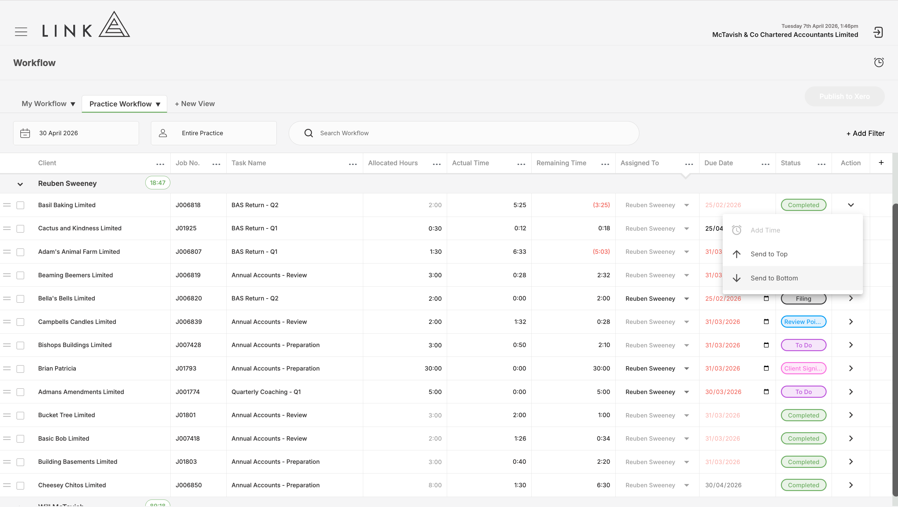
Task: Open date picker icon for Brian Patricia row
Action: (766, 368)
